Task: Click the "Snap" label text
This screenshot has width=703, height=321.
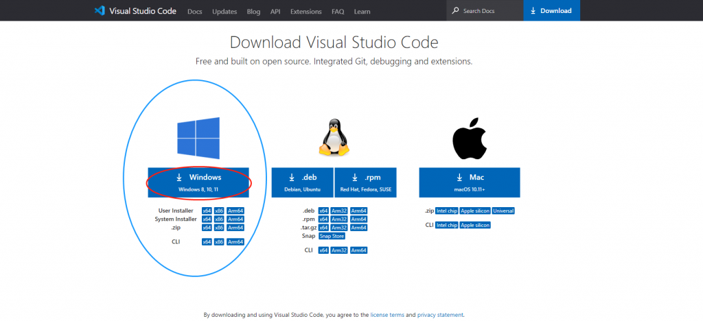Action: click(x=309, y=236)
